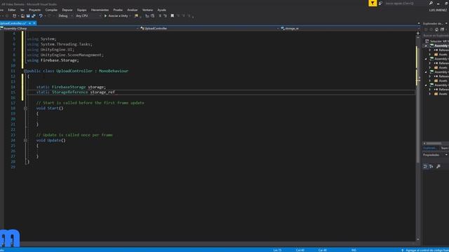Open property pages wrench icon

(x=438, y=167)
